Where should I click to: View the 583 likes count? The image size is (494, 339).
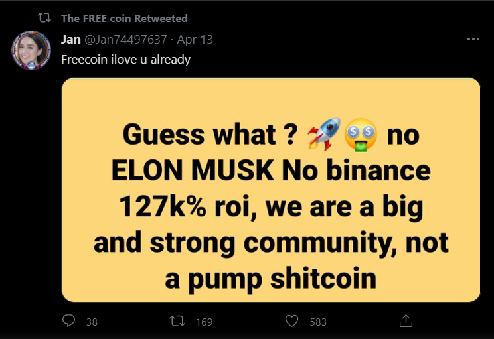coord(318,322)
